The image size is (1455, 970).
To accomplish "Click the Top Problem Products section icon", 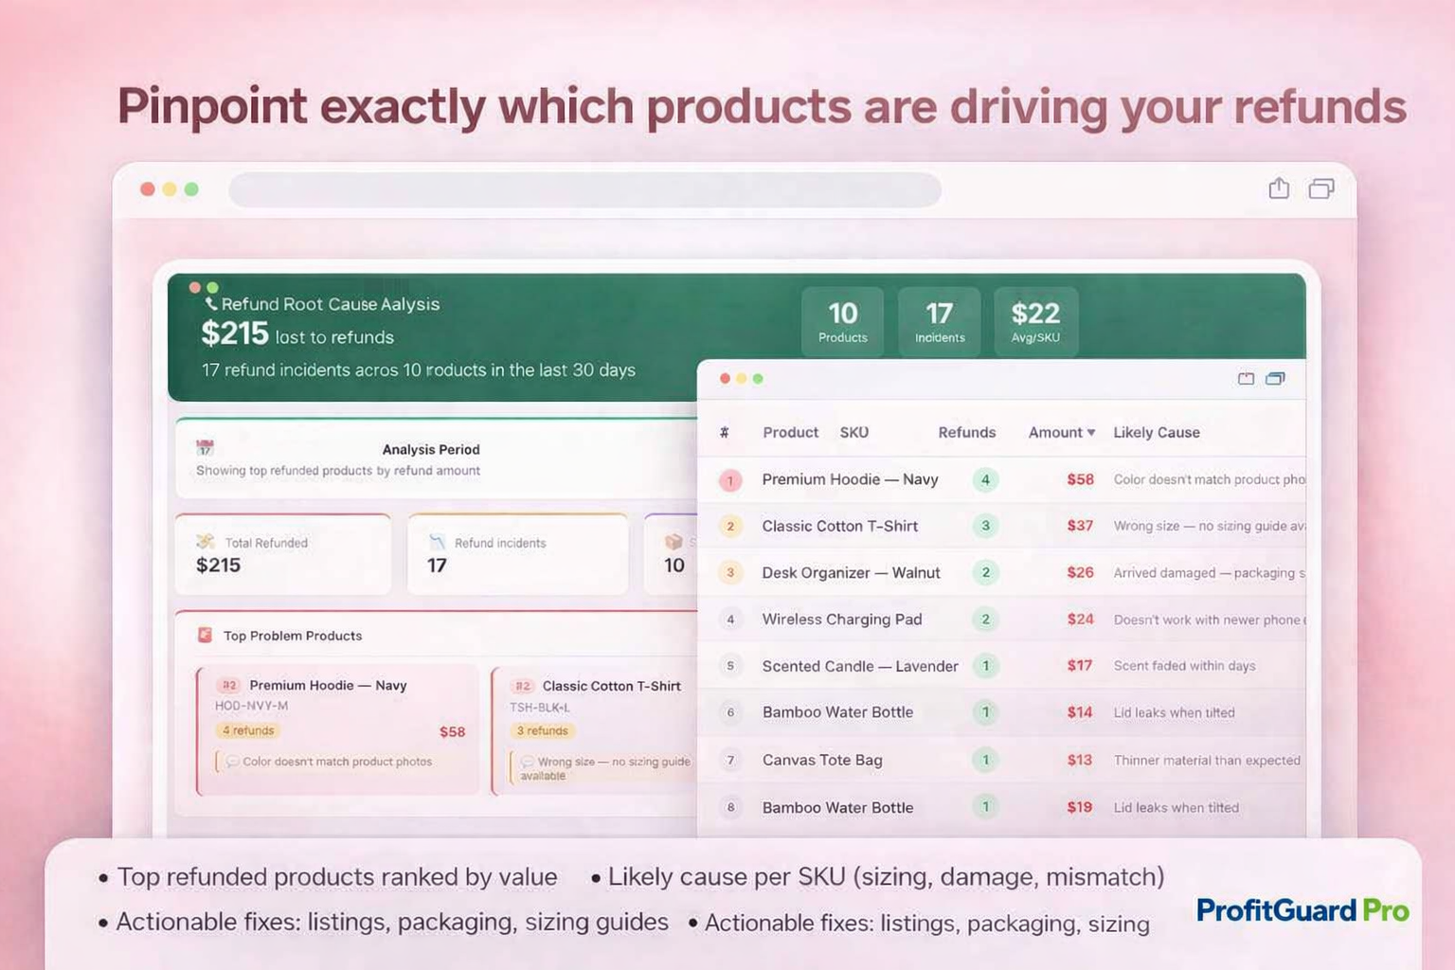I will pos(205,635).
